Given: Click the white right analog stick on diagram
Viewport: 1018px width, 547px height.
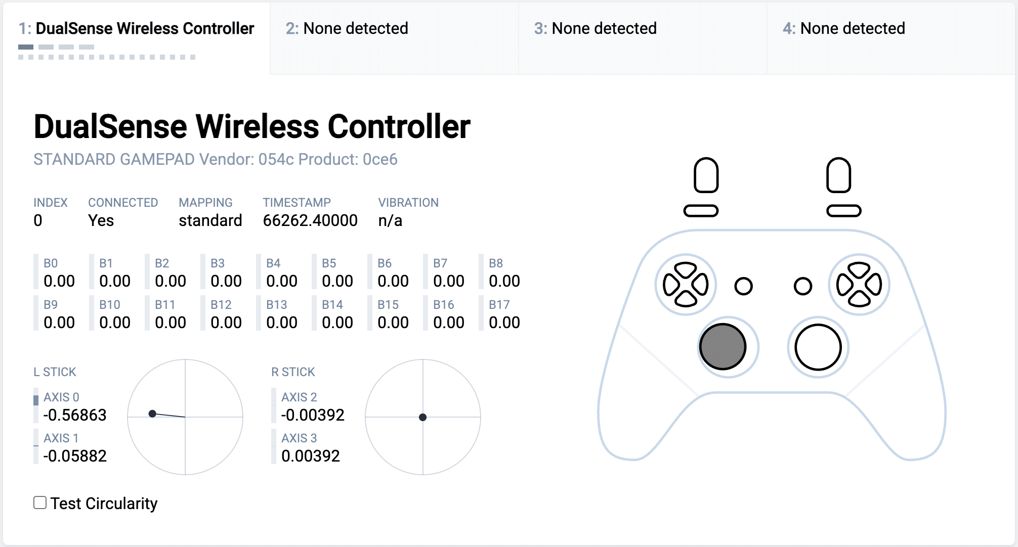Looking at the screenshot, I should tap(818, 347).
